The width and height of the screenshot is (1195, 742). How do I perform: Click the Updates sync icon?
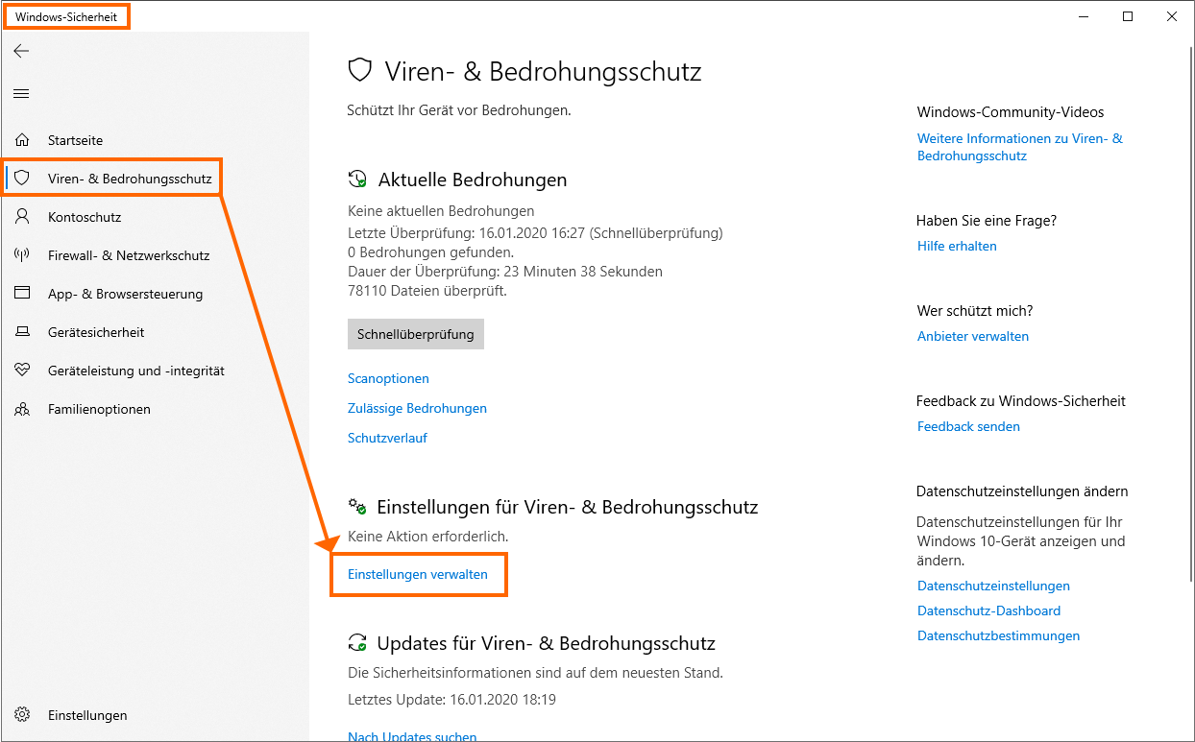(357, 643)
